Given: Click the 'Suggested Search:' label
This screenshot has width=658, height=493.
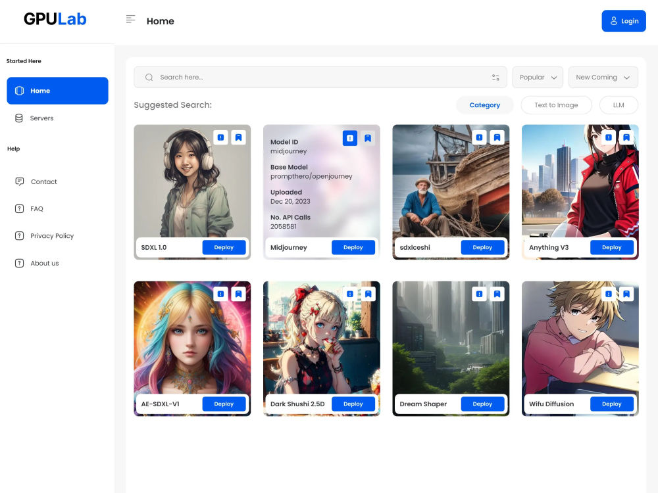Looking at the screenshot, I should (173, 105).
